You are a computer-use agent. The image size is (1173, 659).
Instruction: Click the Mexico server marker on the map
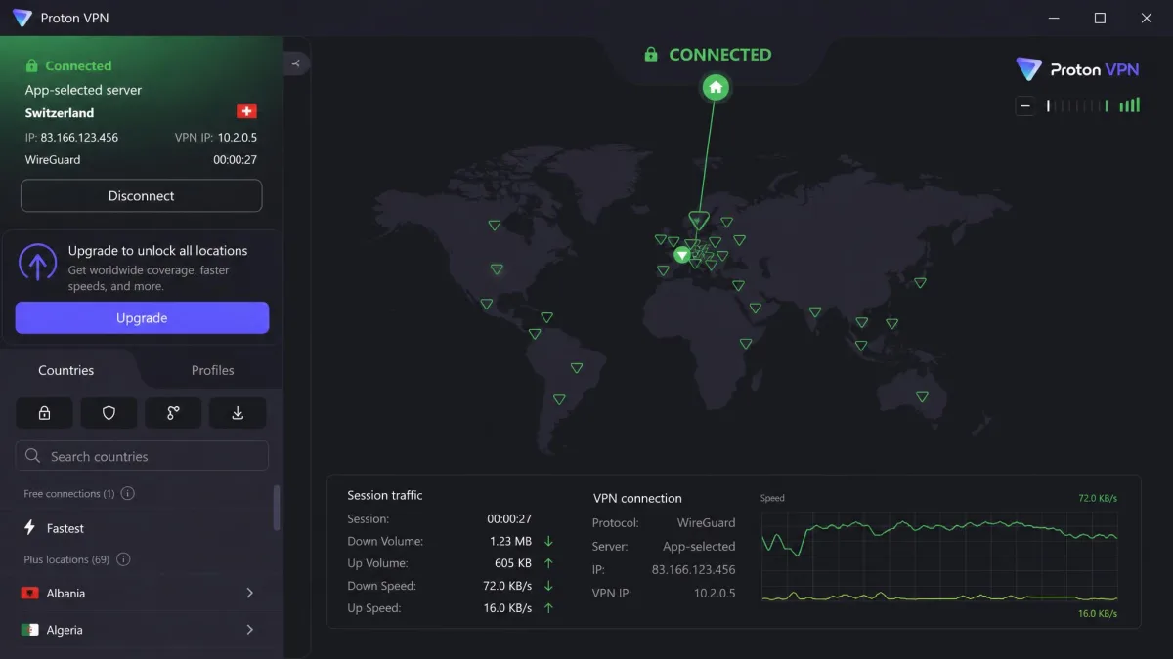point(487,305)
